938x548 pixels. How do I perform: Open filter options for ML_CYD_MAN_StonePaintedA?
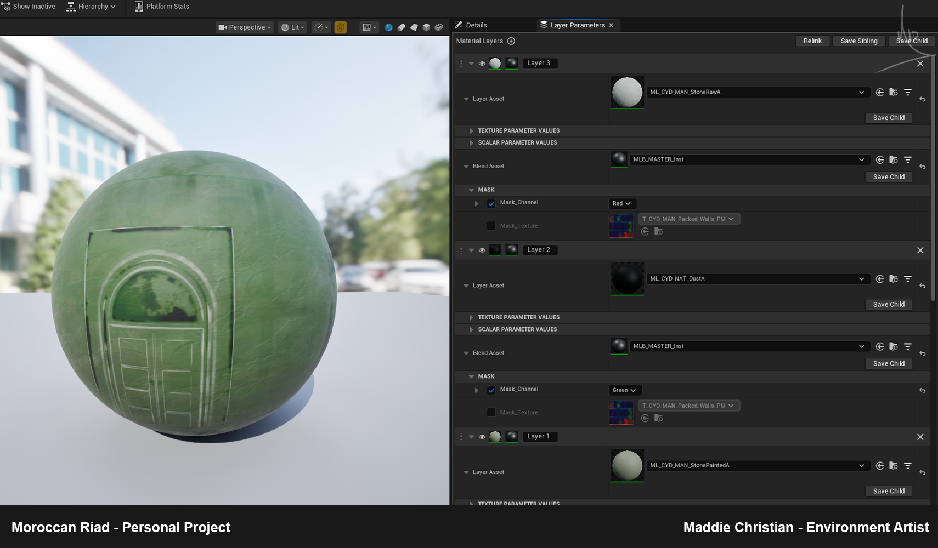[908, 466]
